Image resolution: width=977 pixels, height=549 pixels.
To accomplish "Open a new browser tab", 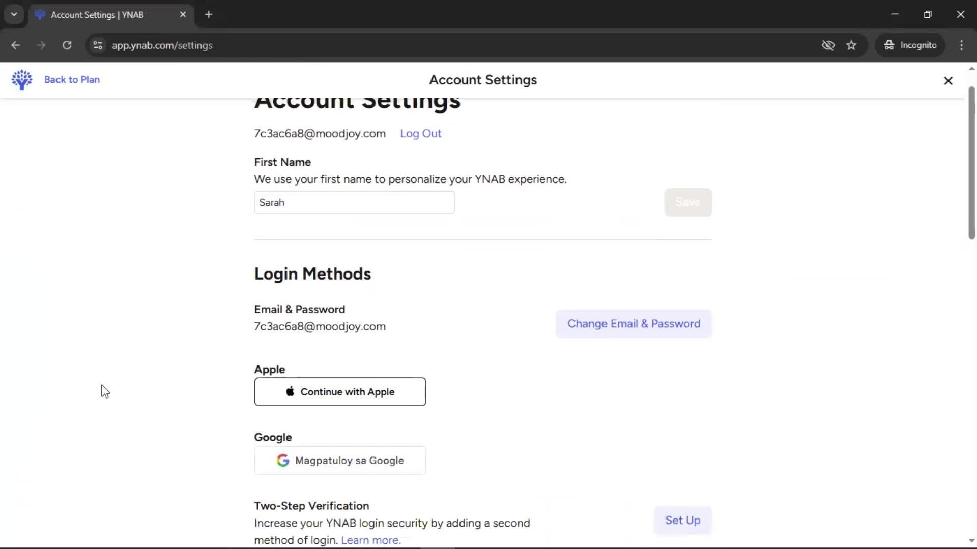I will 209,15.
